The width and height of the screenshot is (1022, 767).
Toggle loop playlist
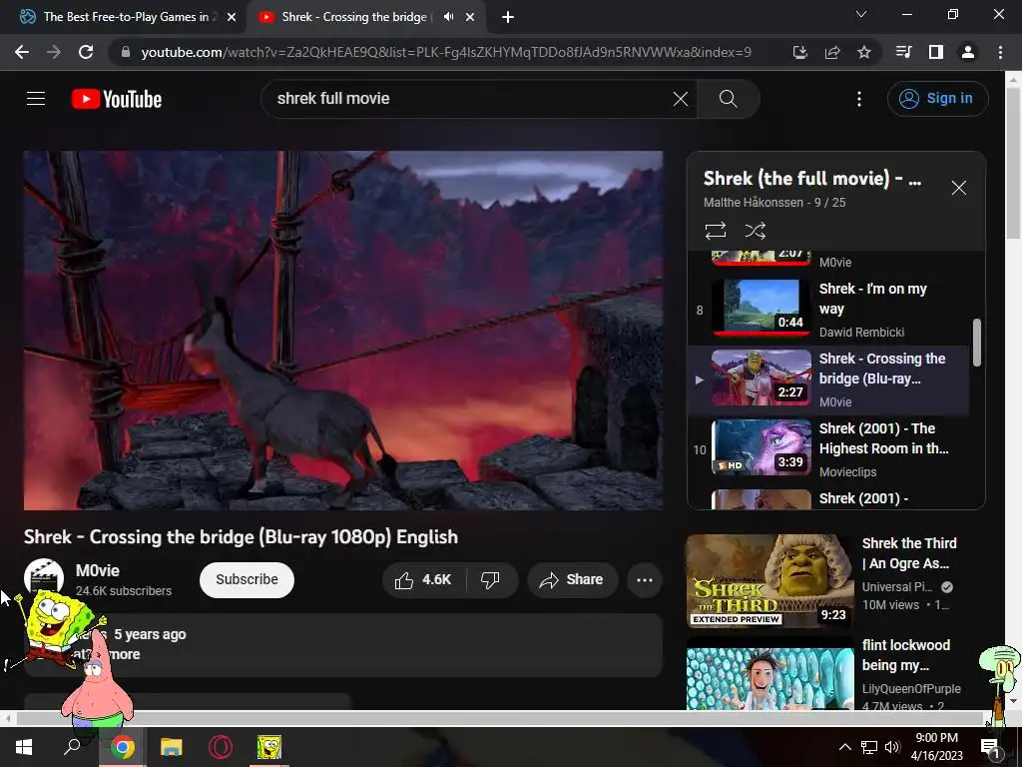click(715, 231)
